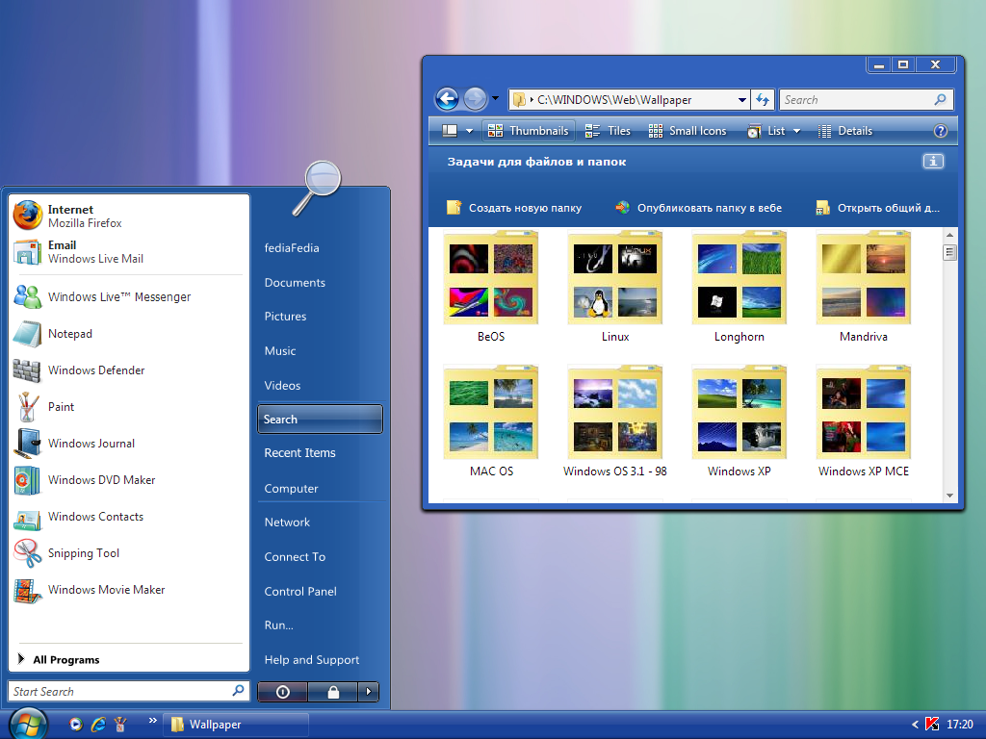Open Mozilla Firefox from the Start menu
This screenshot has height=739, width=986.
tap(129, 216)
